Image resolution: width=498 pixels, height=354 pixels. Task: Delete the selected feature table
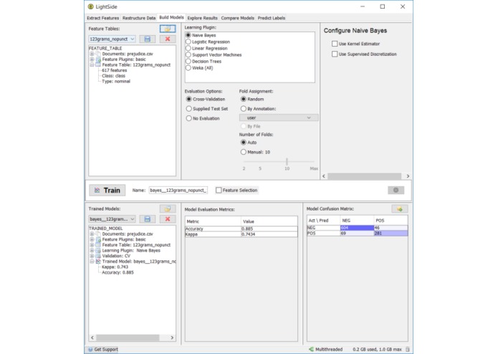pos(168,39)
